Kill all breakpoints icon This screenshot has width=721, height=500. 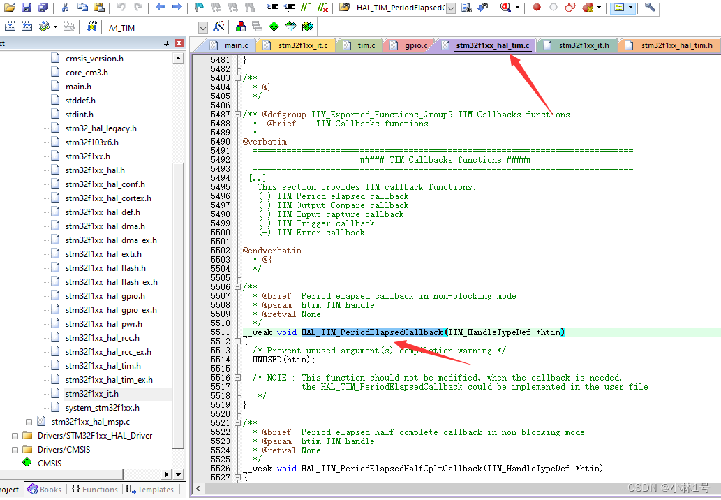pyautogui.click(x=587, y=8)
